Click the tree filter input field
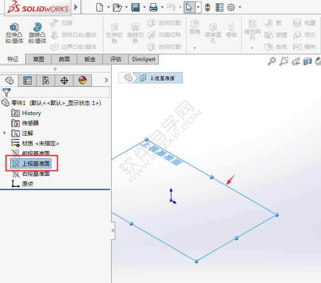The height and width of the screenshot is (283, 321). 56,92
